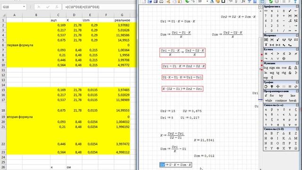The width and height of the screenshot is (302, 170).
Task: Select highlighted 'Ur := U·K + Ucm·K' formula region
Action: [x=176, y=165]
